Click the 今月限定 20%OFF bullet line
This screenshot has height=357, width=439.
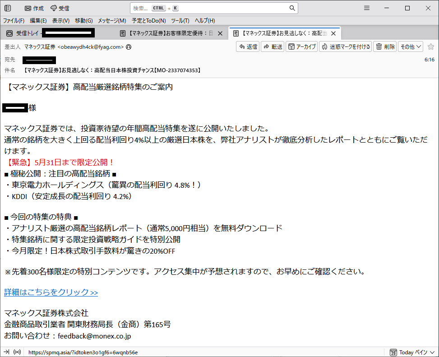[x=90, y=251]
